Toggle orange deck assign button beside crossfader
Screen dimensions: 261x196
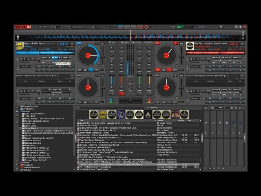click(149, 102)
